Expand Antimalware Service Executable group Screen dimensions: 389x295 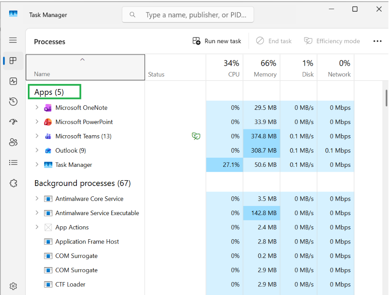(x=37, y=213)
